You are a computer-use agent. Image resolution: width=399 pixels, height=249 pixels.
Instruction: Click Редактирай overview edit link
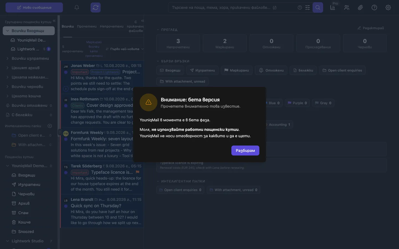coord(370,28)
